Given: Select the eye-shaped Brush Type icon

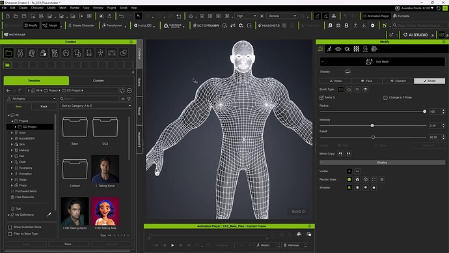Looking at the screenshot, I should click(x=365, y=89).
